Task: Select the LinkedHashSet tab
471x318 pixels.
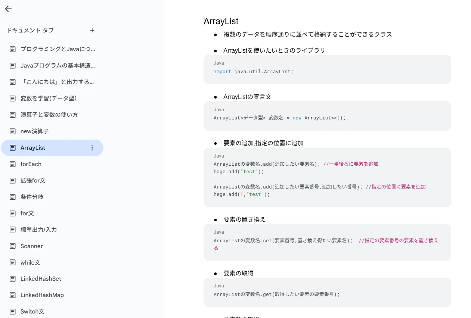Action: [52, 279]
